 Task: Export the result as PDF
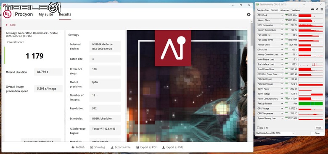coord(146,147)
